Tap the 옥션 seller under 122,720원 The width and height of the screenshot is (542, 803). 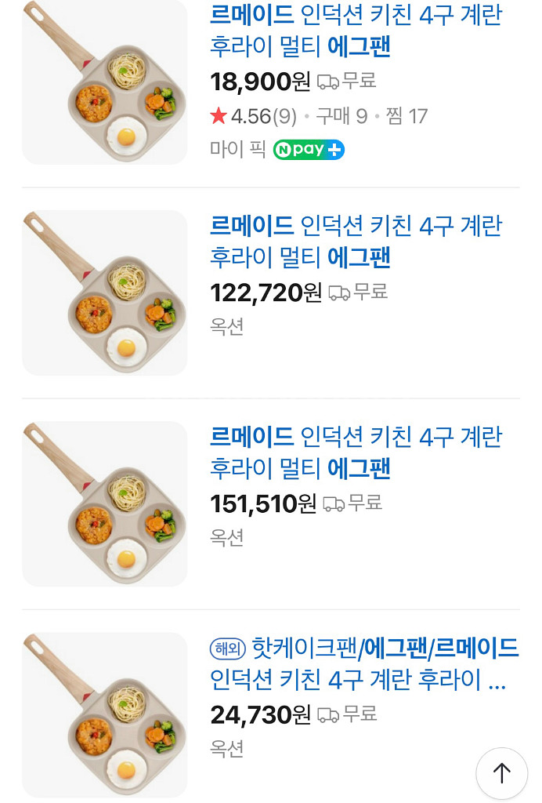tap(227, 327)
